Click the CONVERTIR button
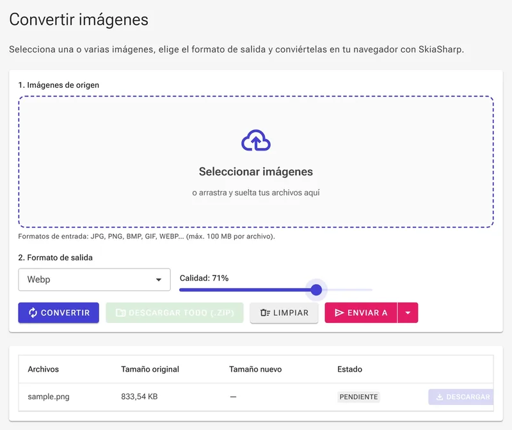This screenshot has height=430, width=512. click(58, 313)
